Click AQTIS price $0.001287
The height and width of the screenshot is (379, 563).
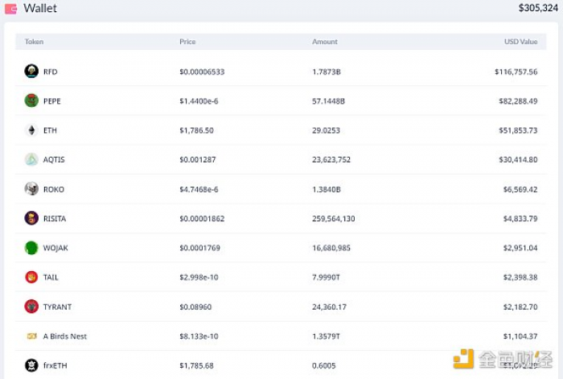tap(198, 159)
